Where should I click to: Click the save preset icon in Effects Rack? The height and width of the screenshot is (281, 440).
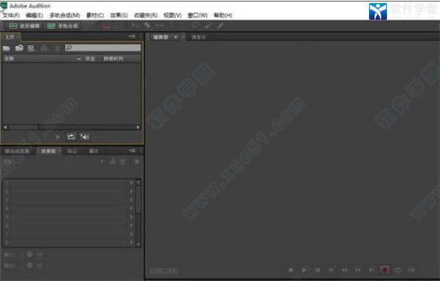[x=112, y=161]
